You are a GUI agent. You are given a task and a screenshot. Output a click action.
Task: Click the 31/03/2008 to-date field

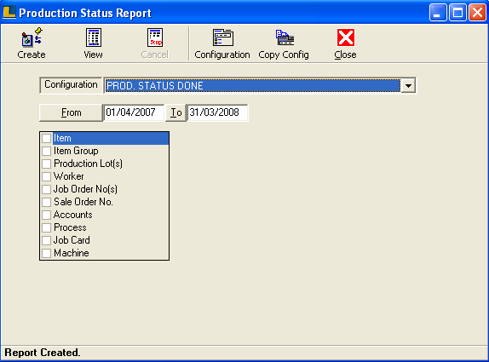(217, 112)
